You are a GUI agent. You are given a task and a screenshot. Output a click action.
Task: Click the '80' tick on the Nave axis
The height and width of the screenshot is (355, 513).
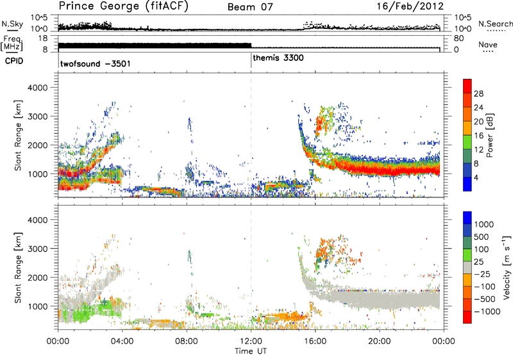coord(459,38)
